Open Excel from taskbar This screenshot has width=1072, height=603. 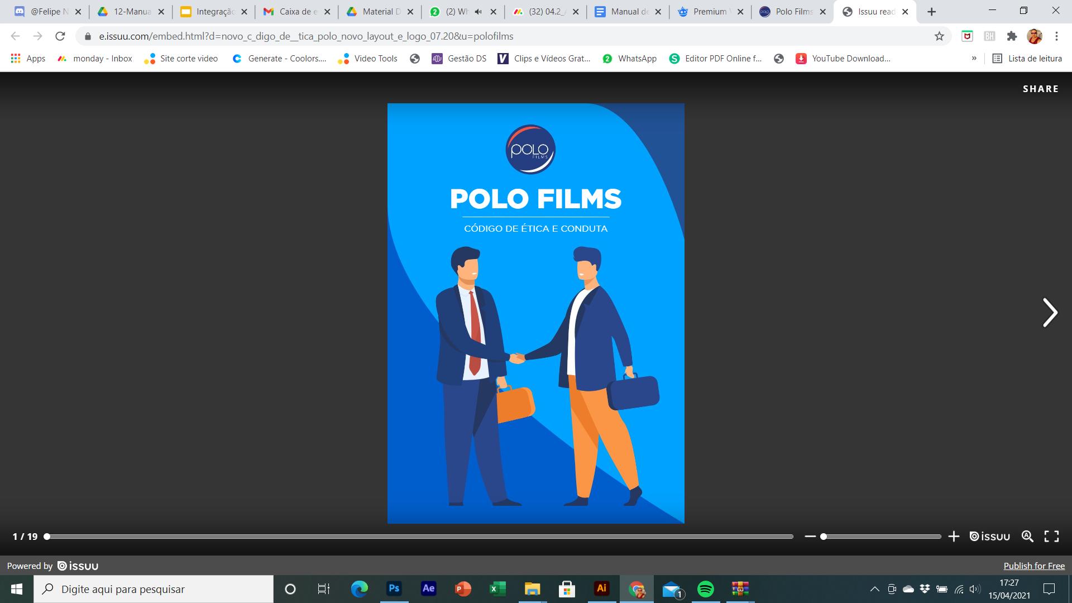pos(497,589)
